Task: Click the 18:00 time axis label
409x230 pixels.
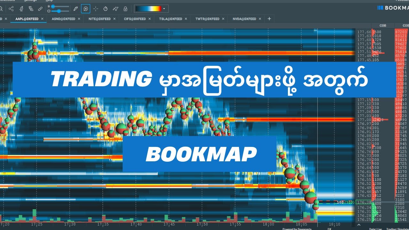Action: click(x=268, y=225)
